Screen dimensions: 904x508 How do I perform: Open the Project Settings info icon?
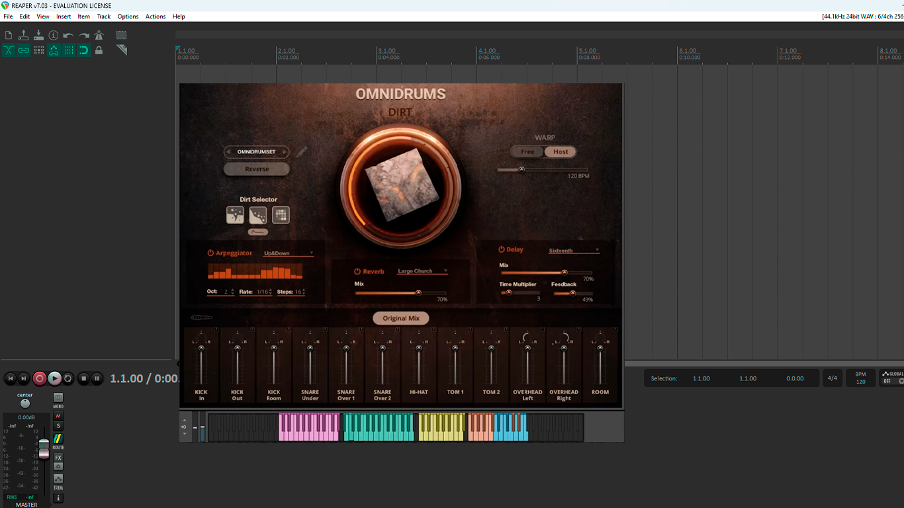[54, 35]
